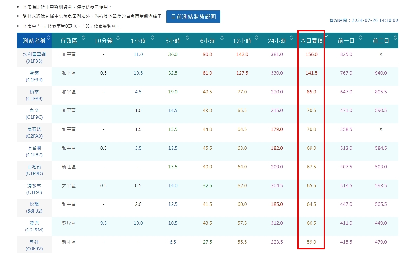Select 前一日 value 358.5
Viewport: 413px width, 253px height.
(346, 129)
